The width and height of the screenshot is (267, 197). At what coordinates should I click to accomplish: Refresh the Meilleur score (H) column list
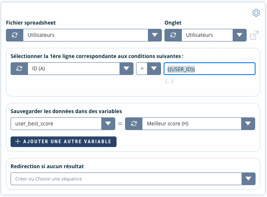(133, 124)
